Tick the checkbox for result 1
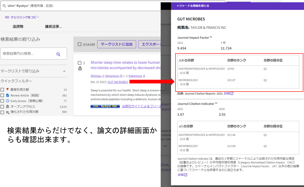The height and width of the screenshot is (187, 304). click(x=80, y=63)
